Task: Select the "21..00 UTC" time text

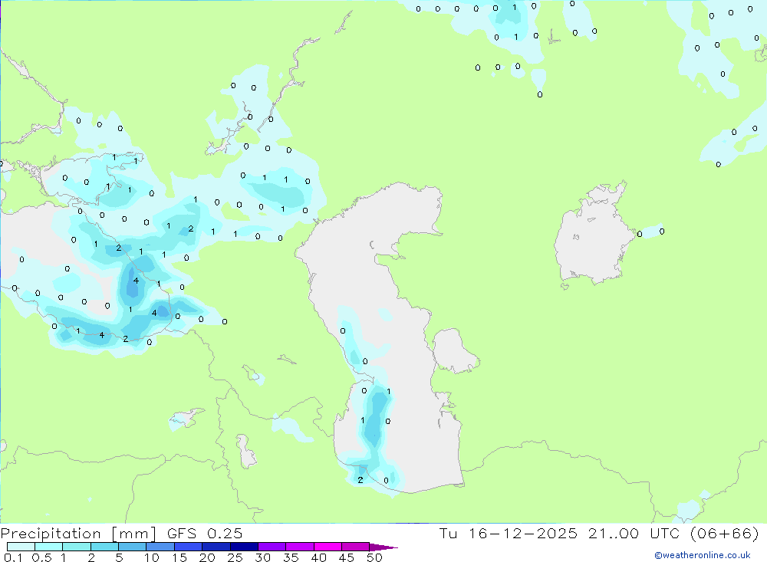Action: point(634,533)
